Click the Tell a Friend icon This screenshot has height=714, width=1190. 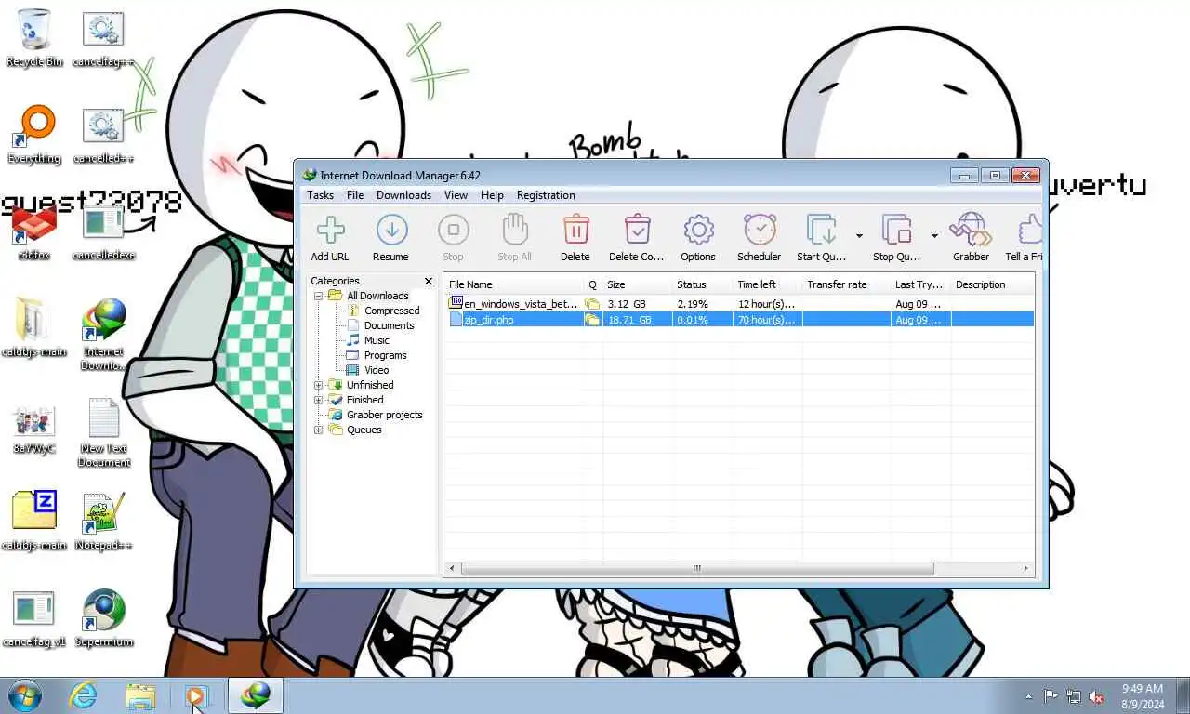pos(1029,230)
